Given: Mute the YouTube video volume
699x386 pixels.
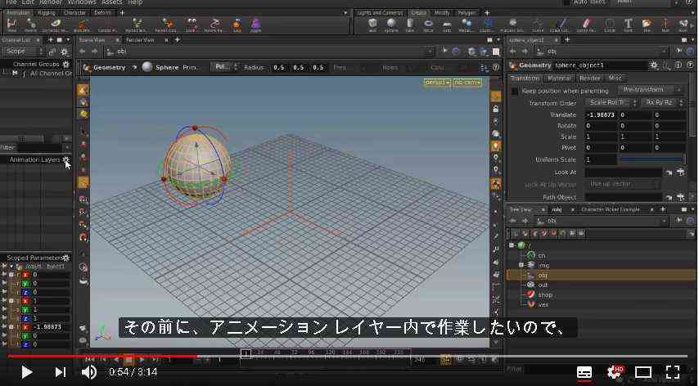Looking at the screenshot, I should (x=89, y=372).
